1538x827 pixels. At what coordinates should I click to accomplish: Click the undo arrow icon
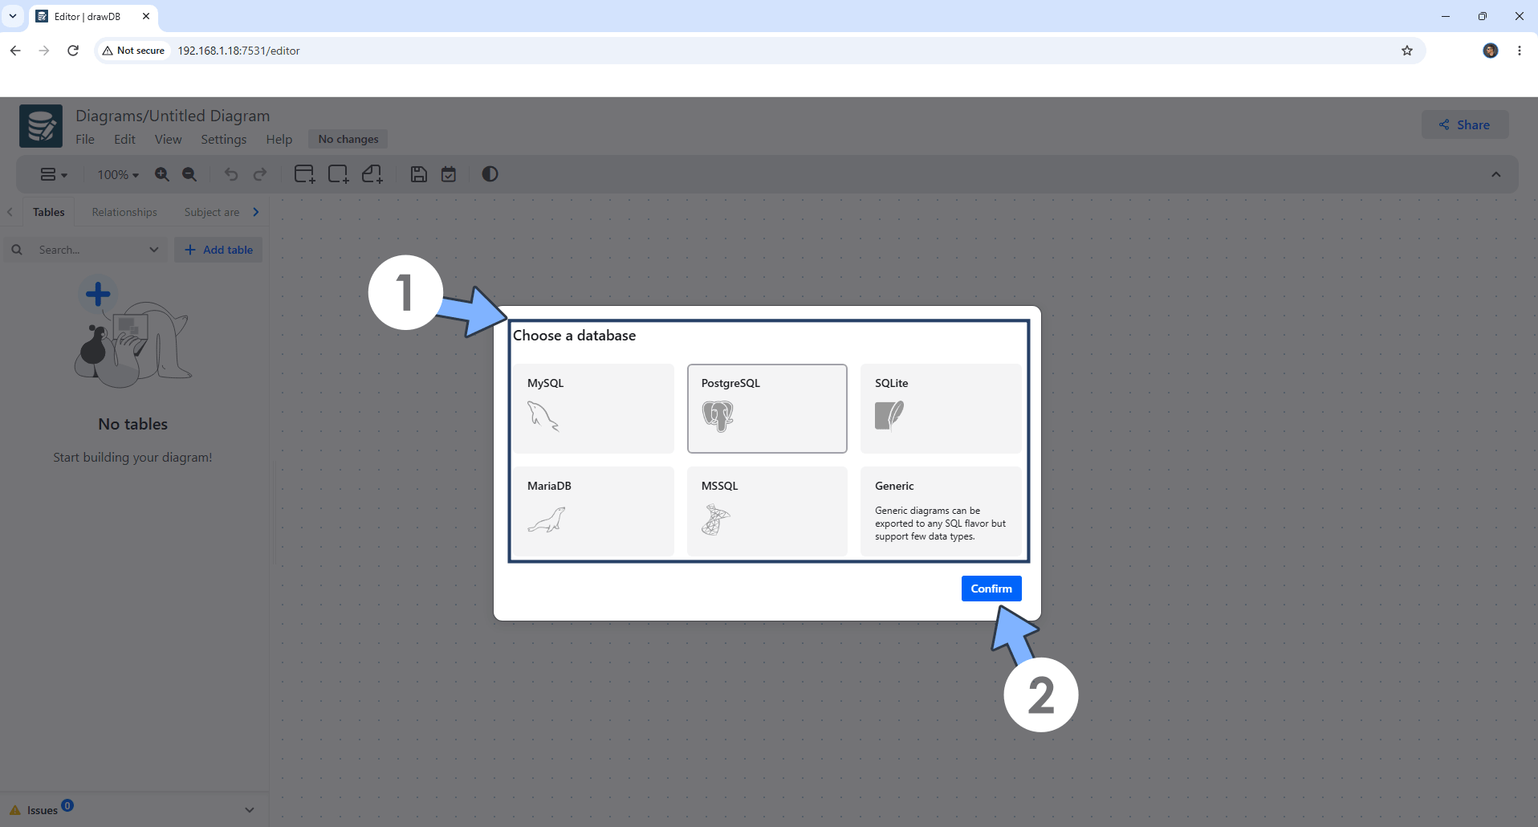(231, 174)
